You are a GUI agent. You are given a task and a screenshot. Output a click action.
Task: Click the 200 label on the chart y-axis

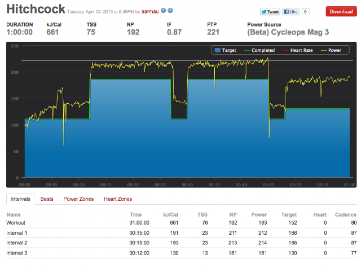pos(15,72)
